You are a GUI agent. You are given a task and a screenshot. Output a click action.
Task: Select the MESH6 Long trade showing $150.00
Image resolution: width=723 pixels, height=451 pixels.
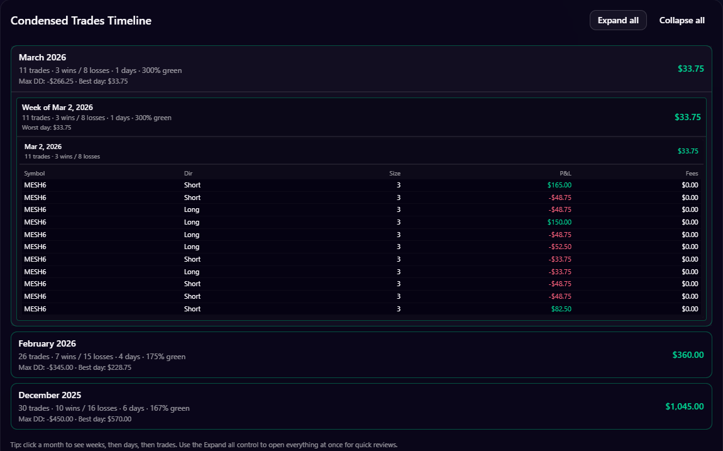361,221
